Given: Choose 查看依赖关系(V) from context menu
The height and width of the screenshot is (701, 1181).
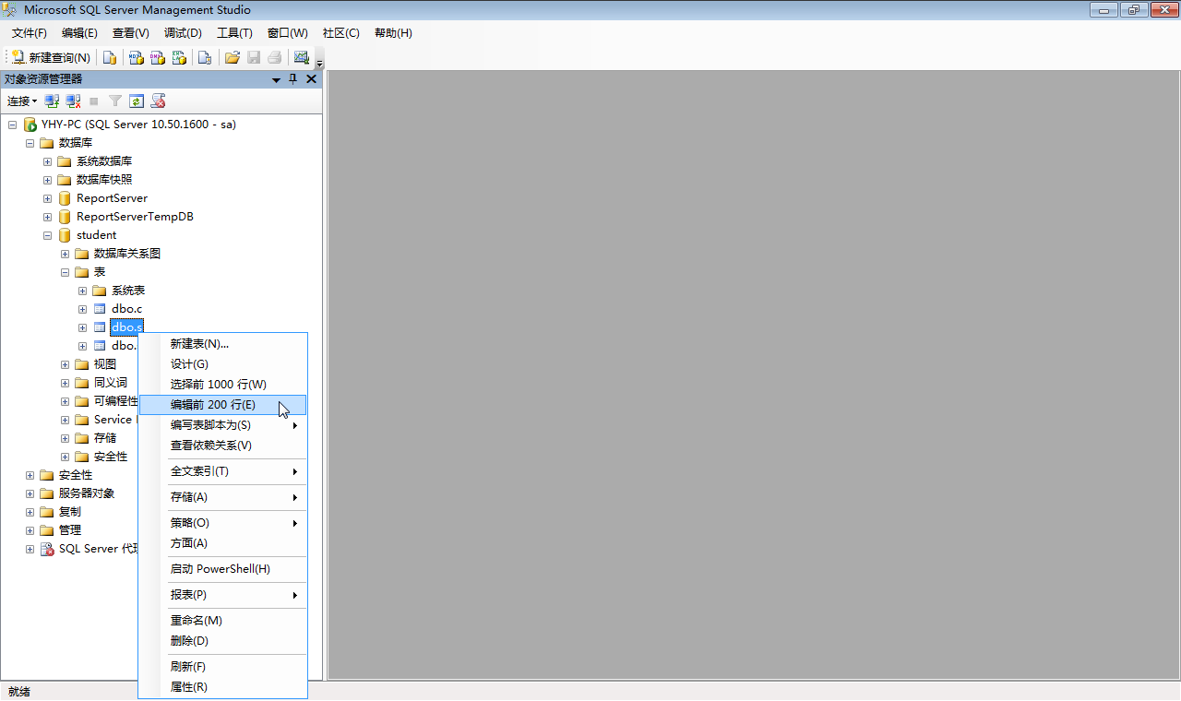Looking at the screenshot, I should [222, 446].
